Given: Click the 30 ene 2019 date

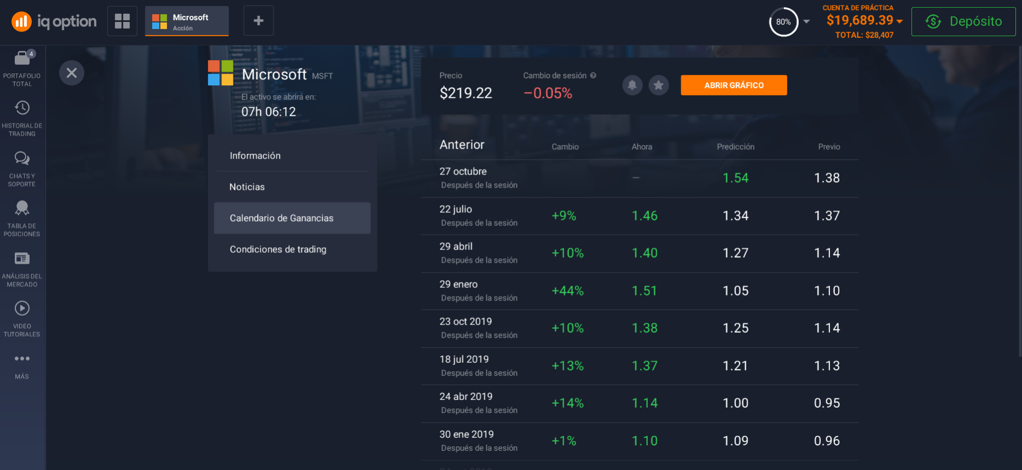Looking at the screenshot, I should click(466, 434).
